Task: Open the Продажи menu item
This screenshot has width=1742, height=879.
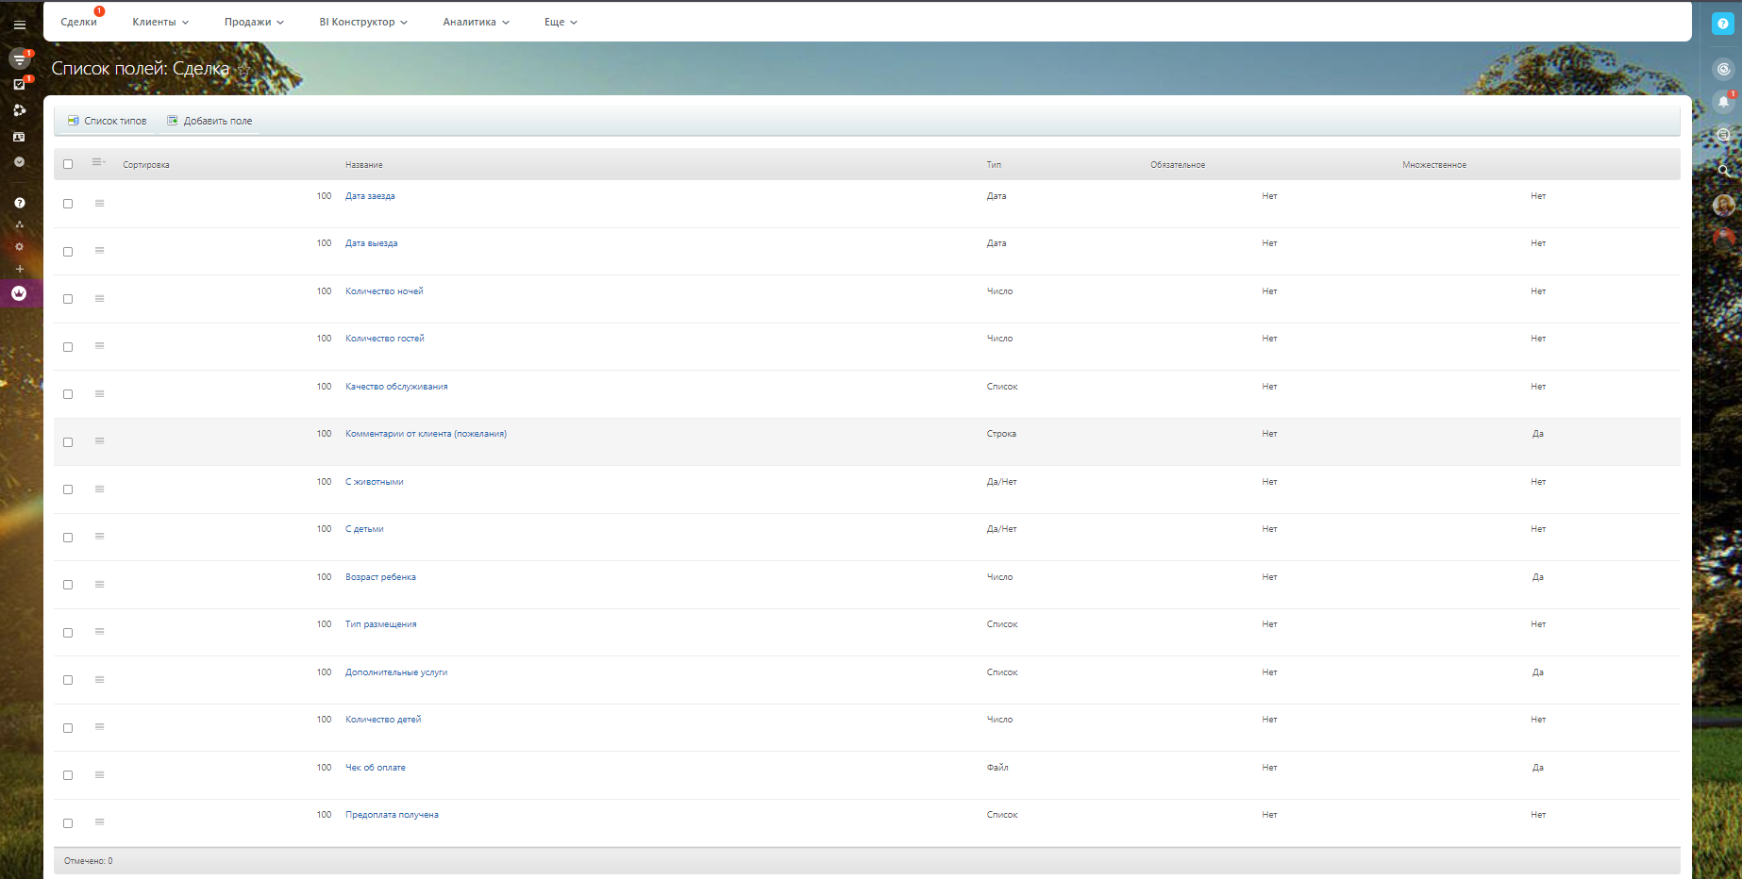Action: (253, 22)
